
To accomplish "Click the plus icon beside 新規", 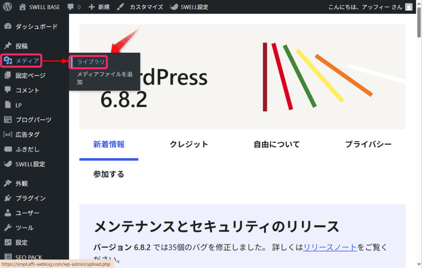I will pos(91,7).
